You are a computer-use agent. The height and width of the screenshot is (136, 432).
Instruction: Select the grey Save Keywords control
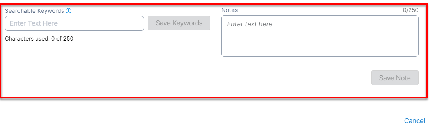coord(179,23)
